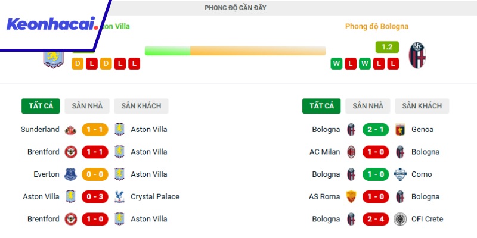Click the Como club badge
Viewport: 477px width, 238px height.
400,174
